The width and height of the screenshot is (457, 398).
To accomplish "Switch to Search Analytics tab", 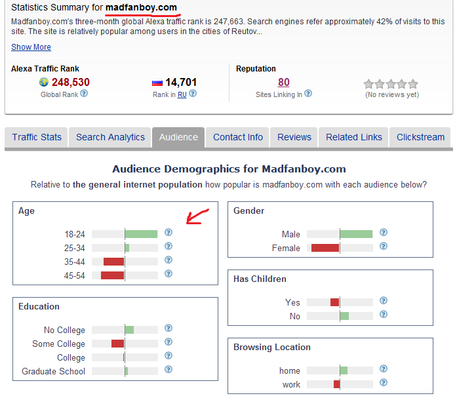I will 110,138.
